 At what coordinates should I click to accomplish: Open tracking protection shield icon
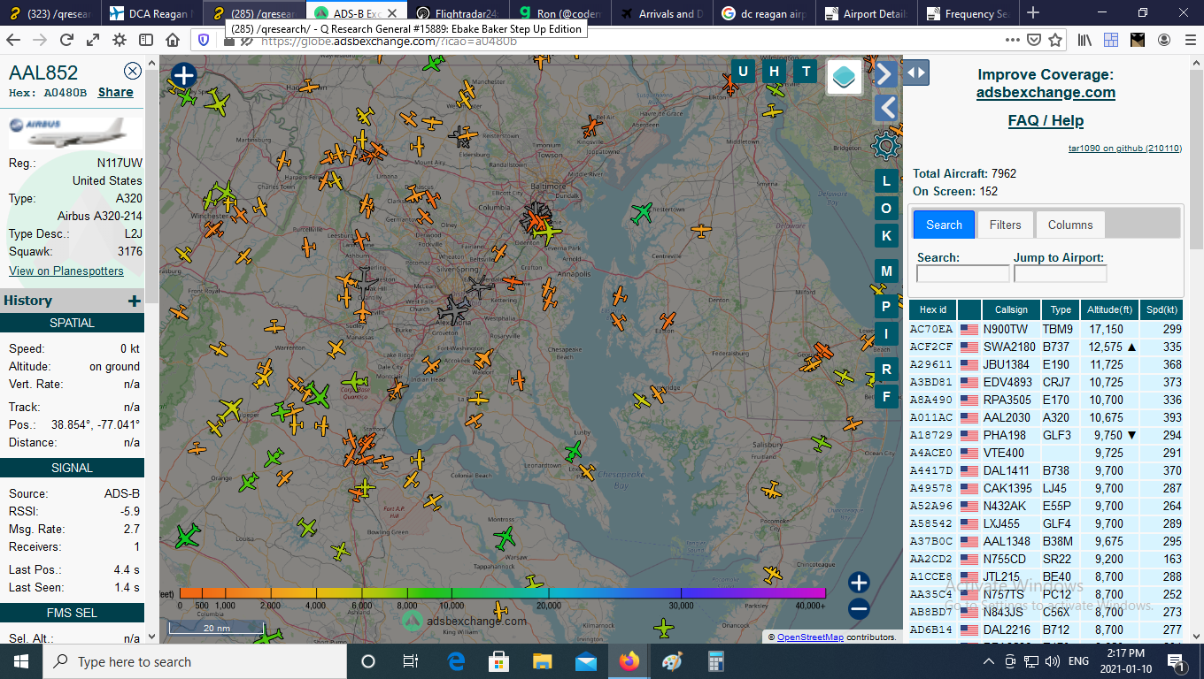click(204, 40)
